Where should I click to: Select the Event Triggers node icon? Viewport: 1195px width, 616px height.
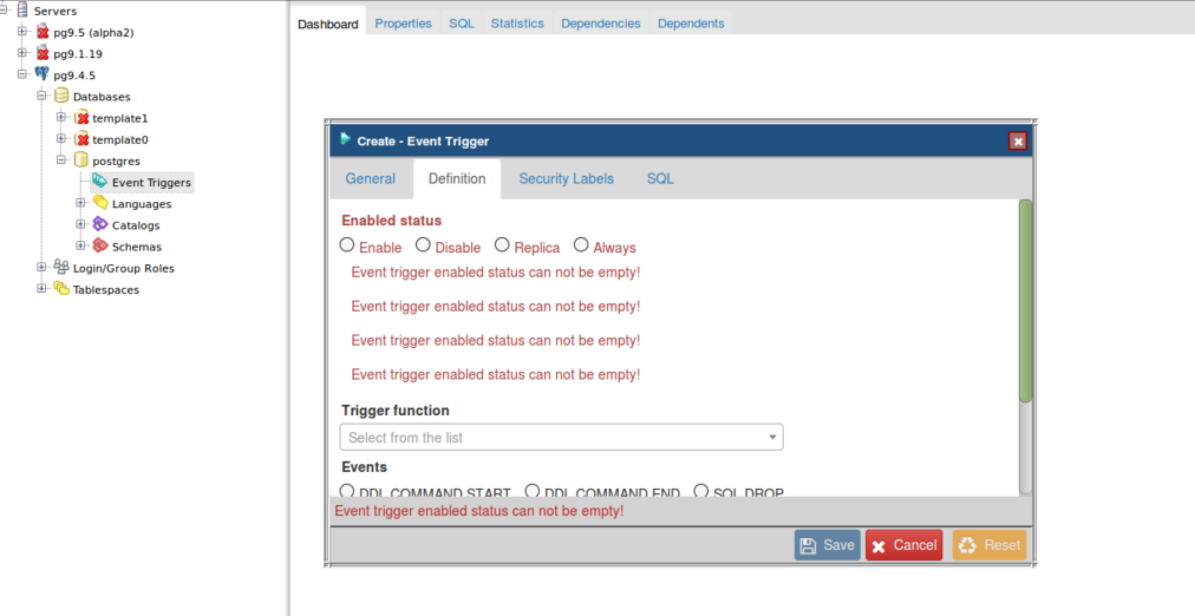pos(100,182)
